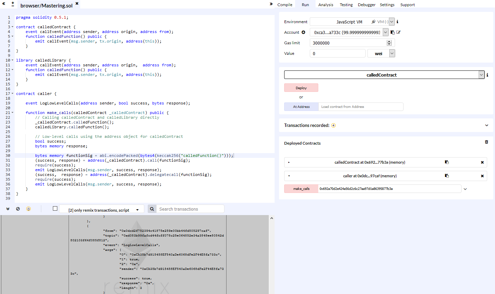Open the Support tab
The width and height of the screenshot is (495, 294).
408,5
